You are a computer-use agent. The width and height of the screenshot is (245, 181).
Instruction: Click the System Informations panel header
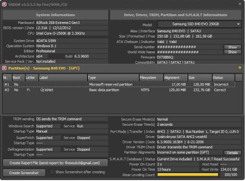coord(55,15)
